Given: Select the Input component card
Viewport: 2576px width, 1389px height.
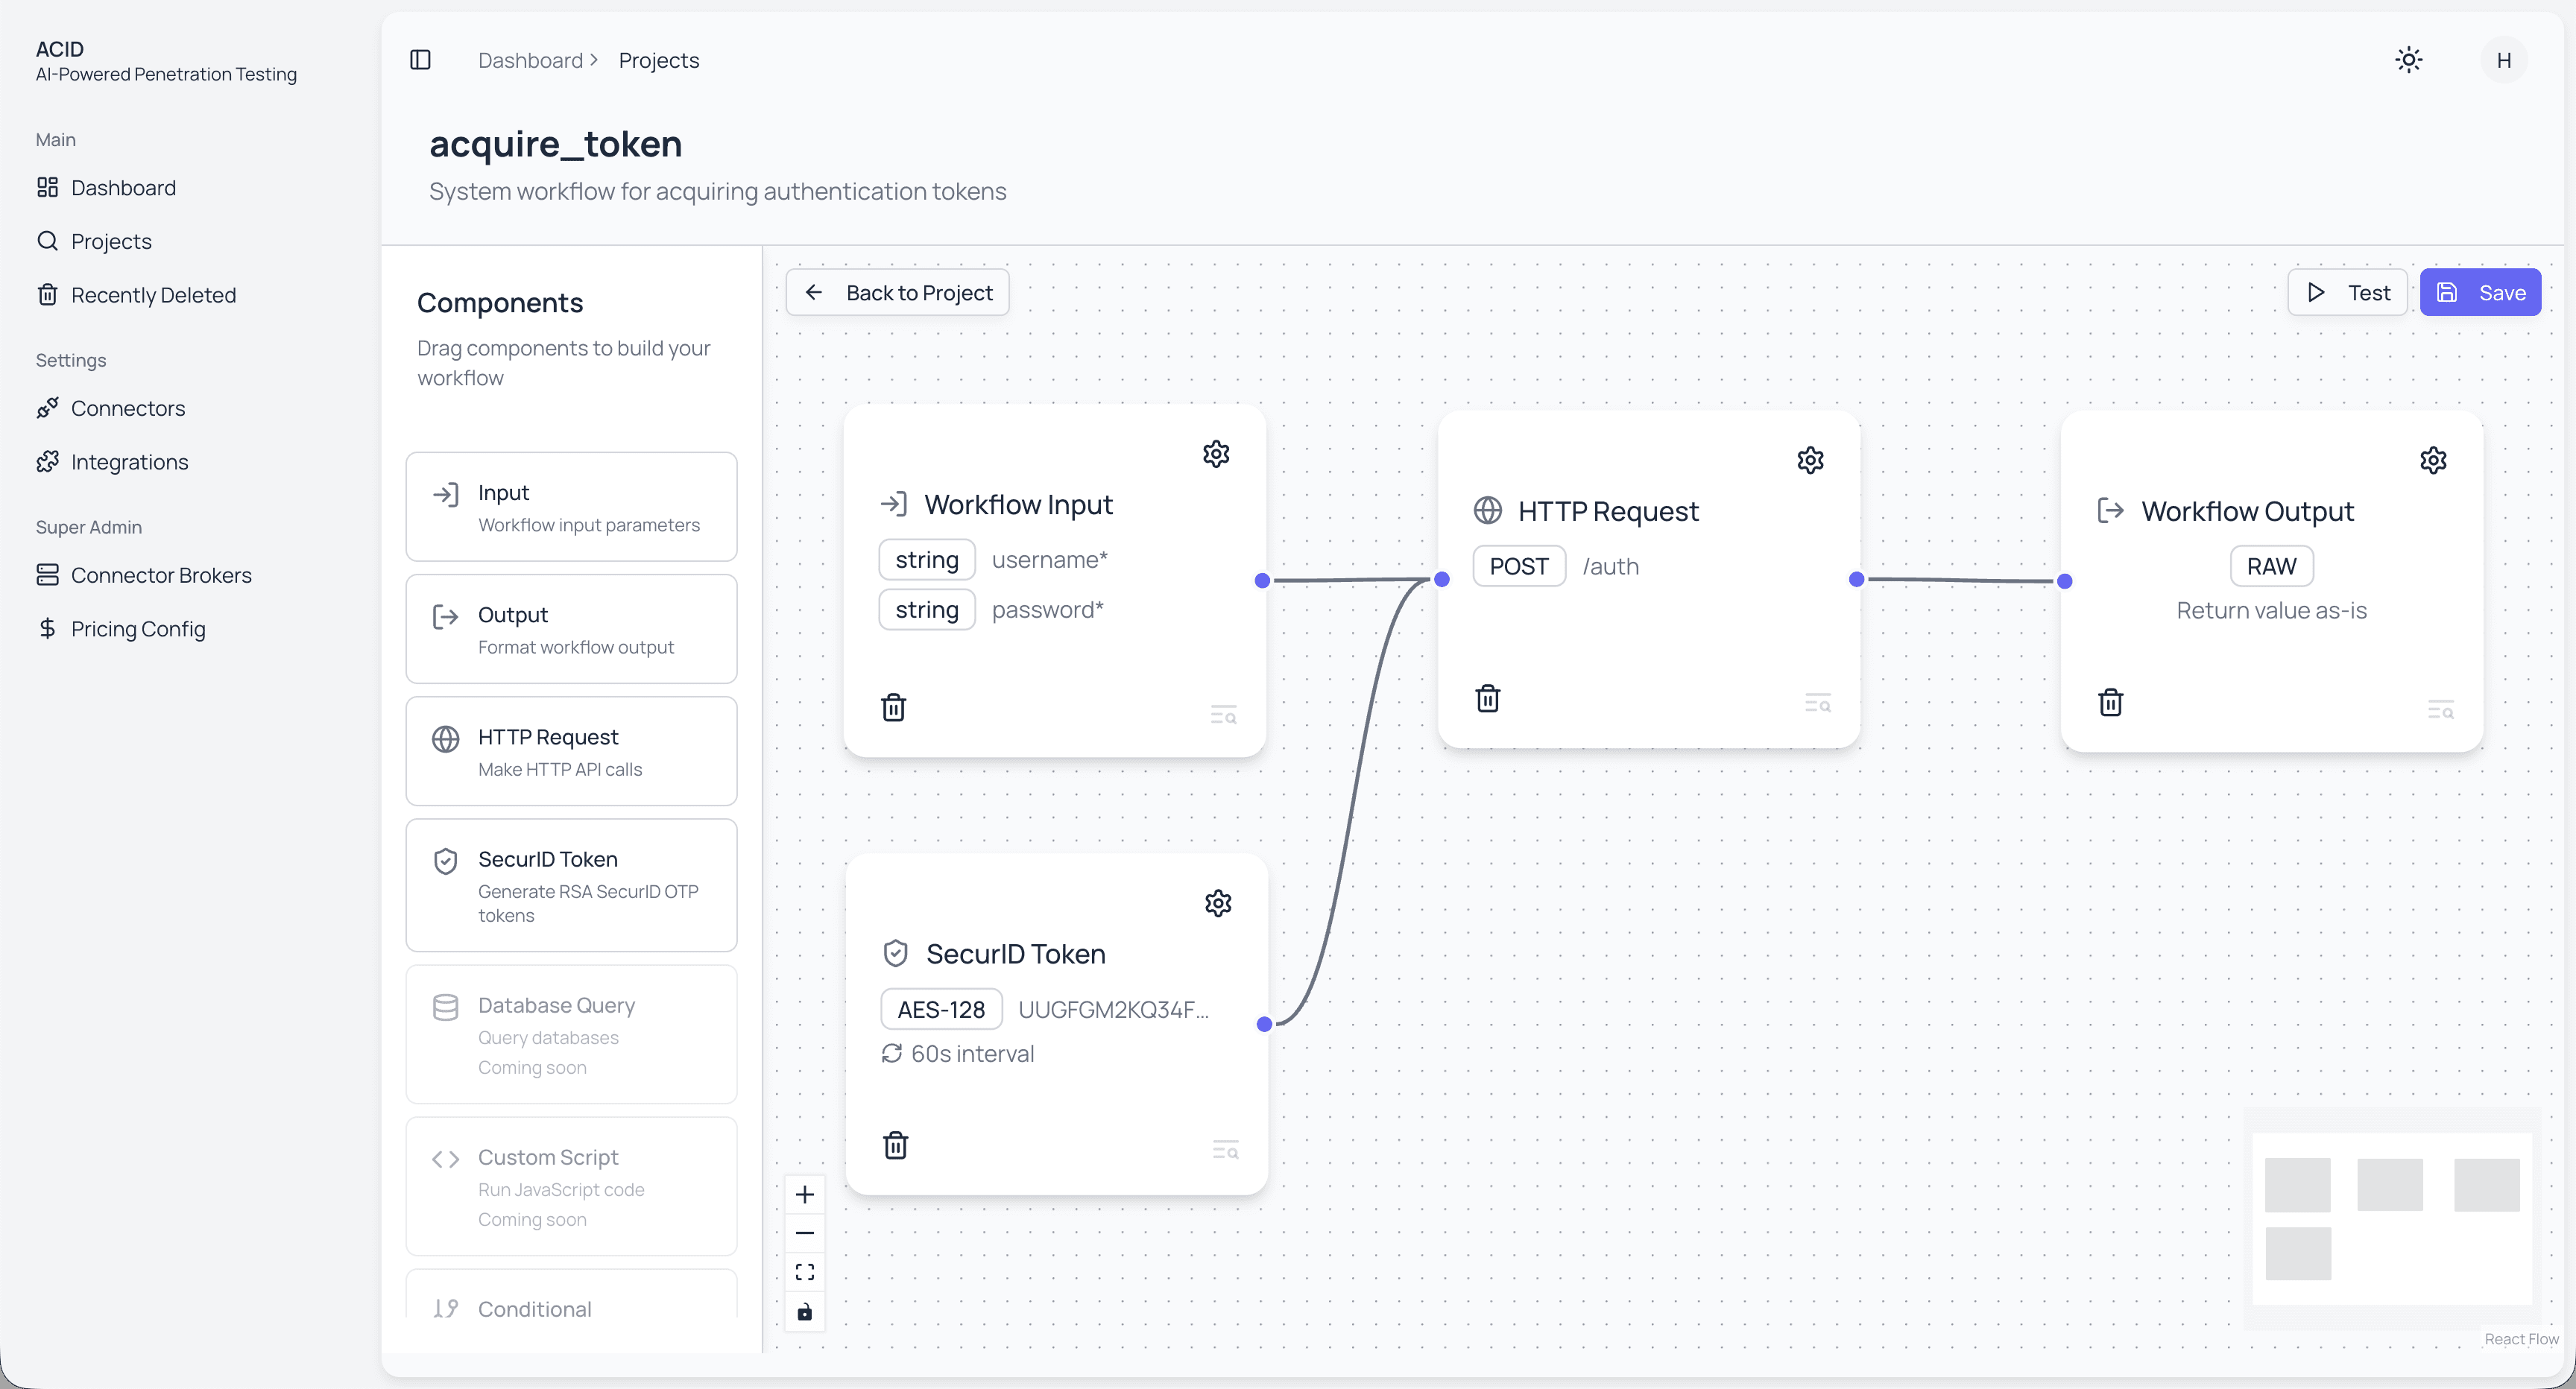Looking at the screenshot, I should 571,507.
